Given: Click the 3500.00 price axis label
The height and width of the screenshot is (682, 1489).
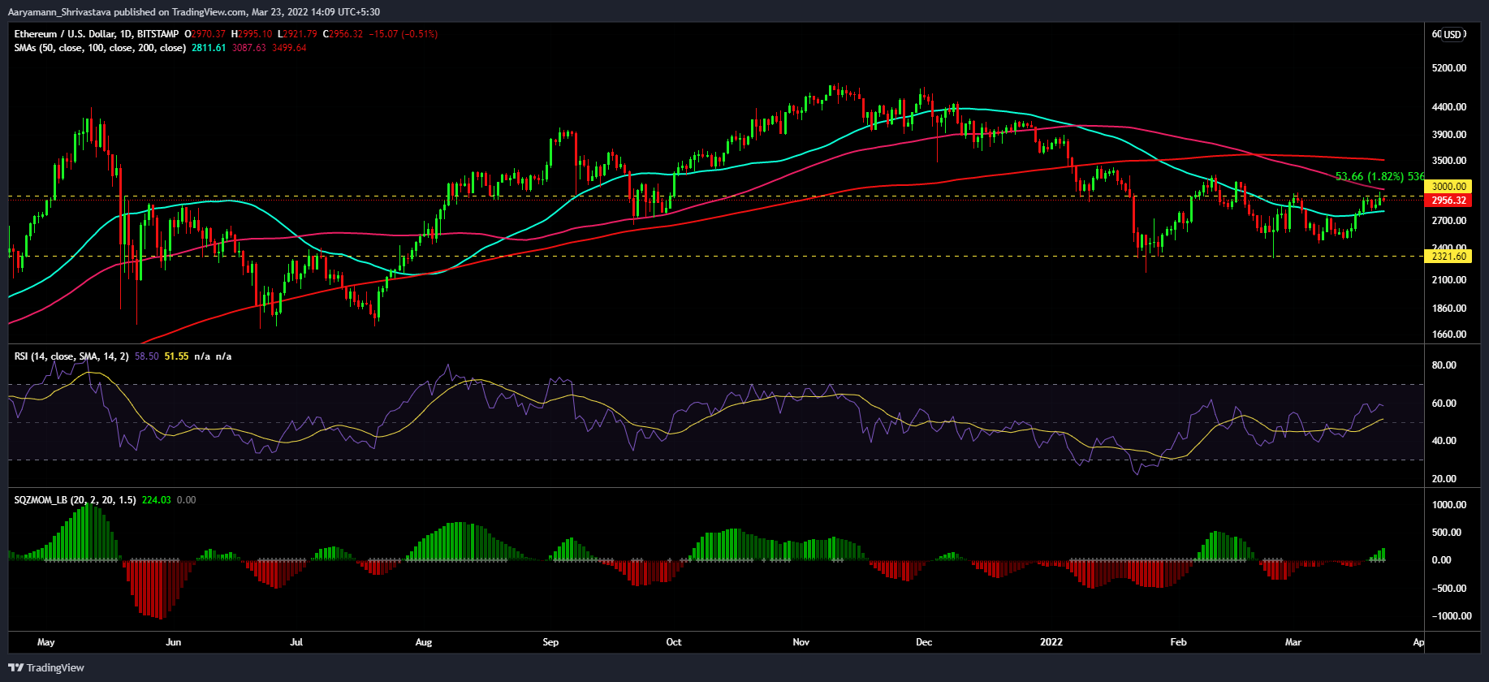Looking at the screenshot, I should point(1449,161).
